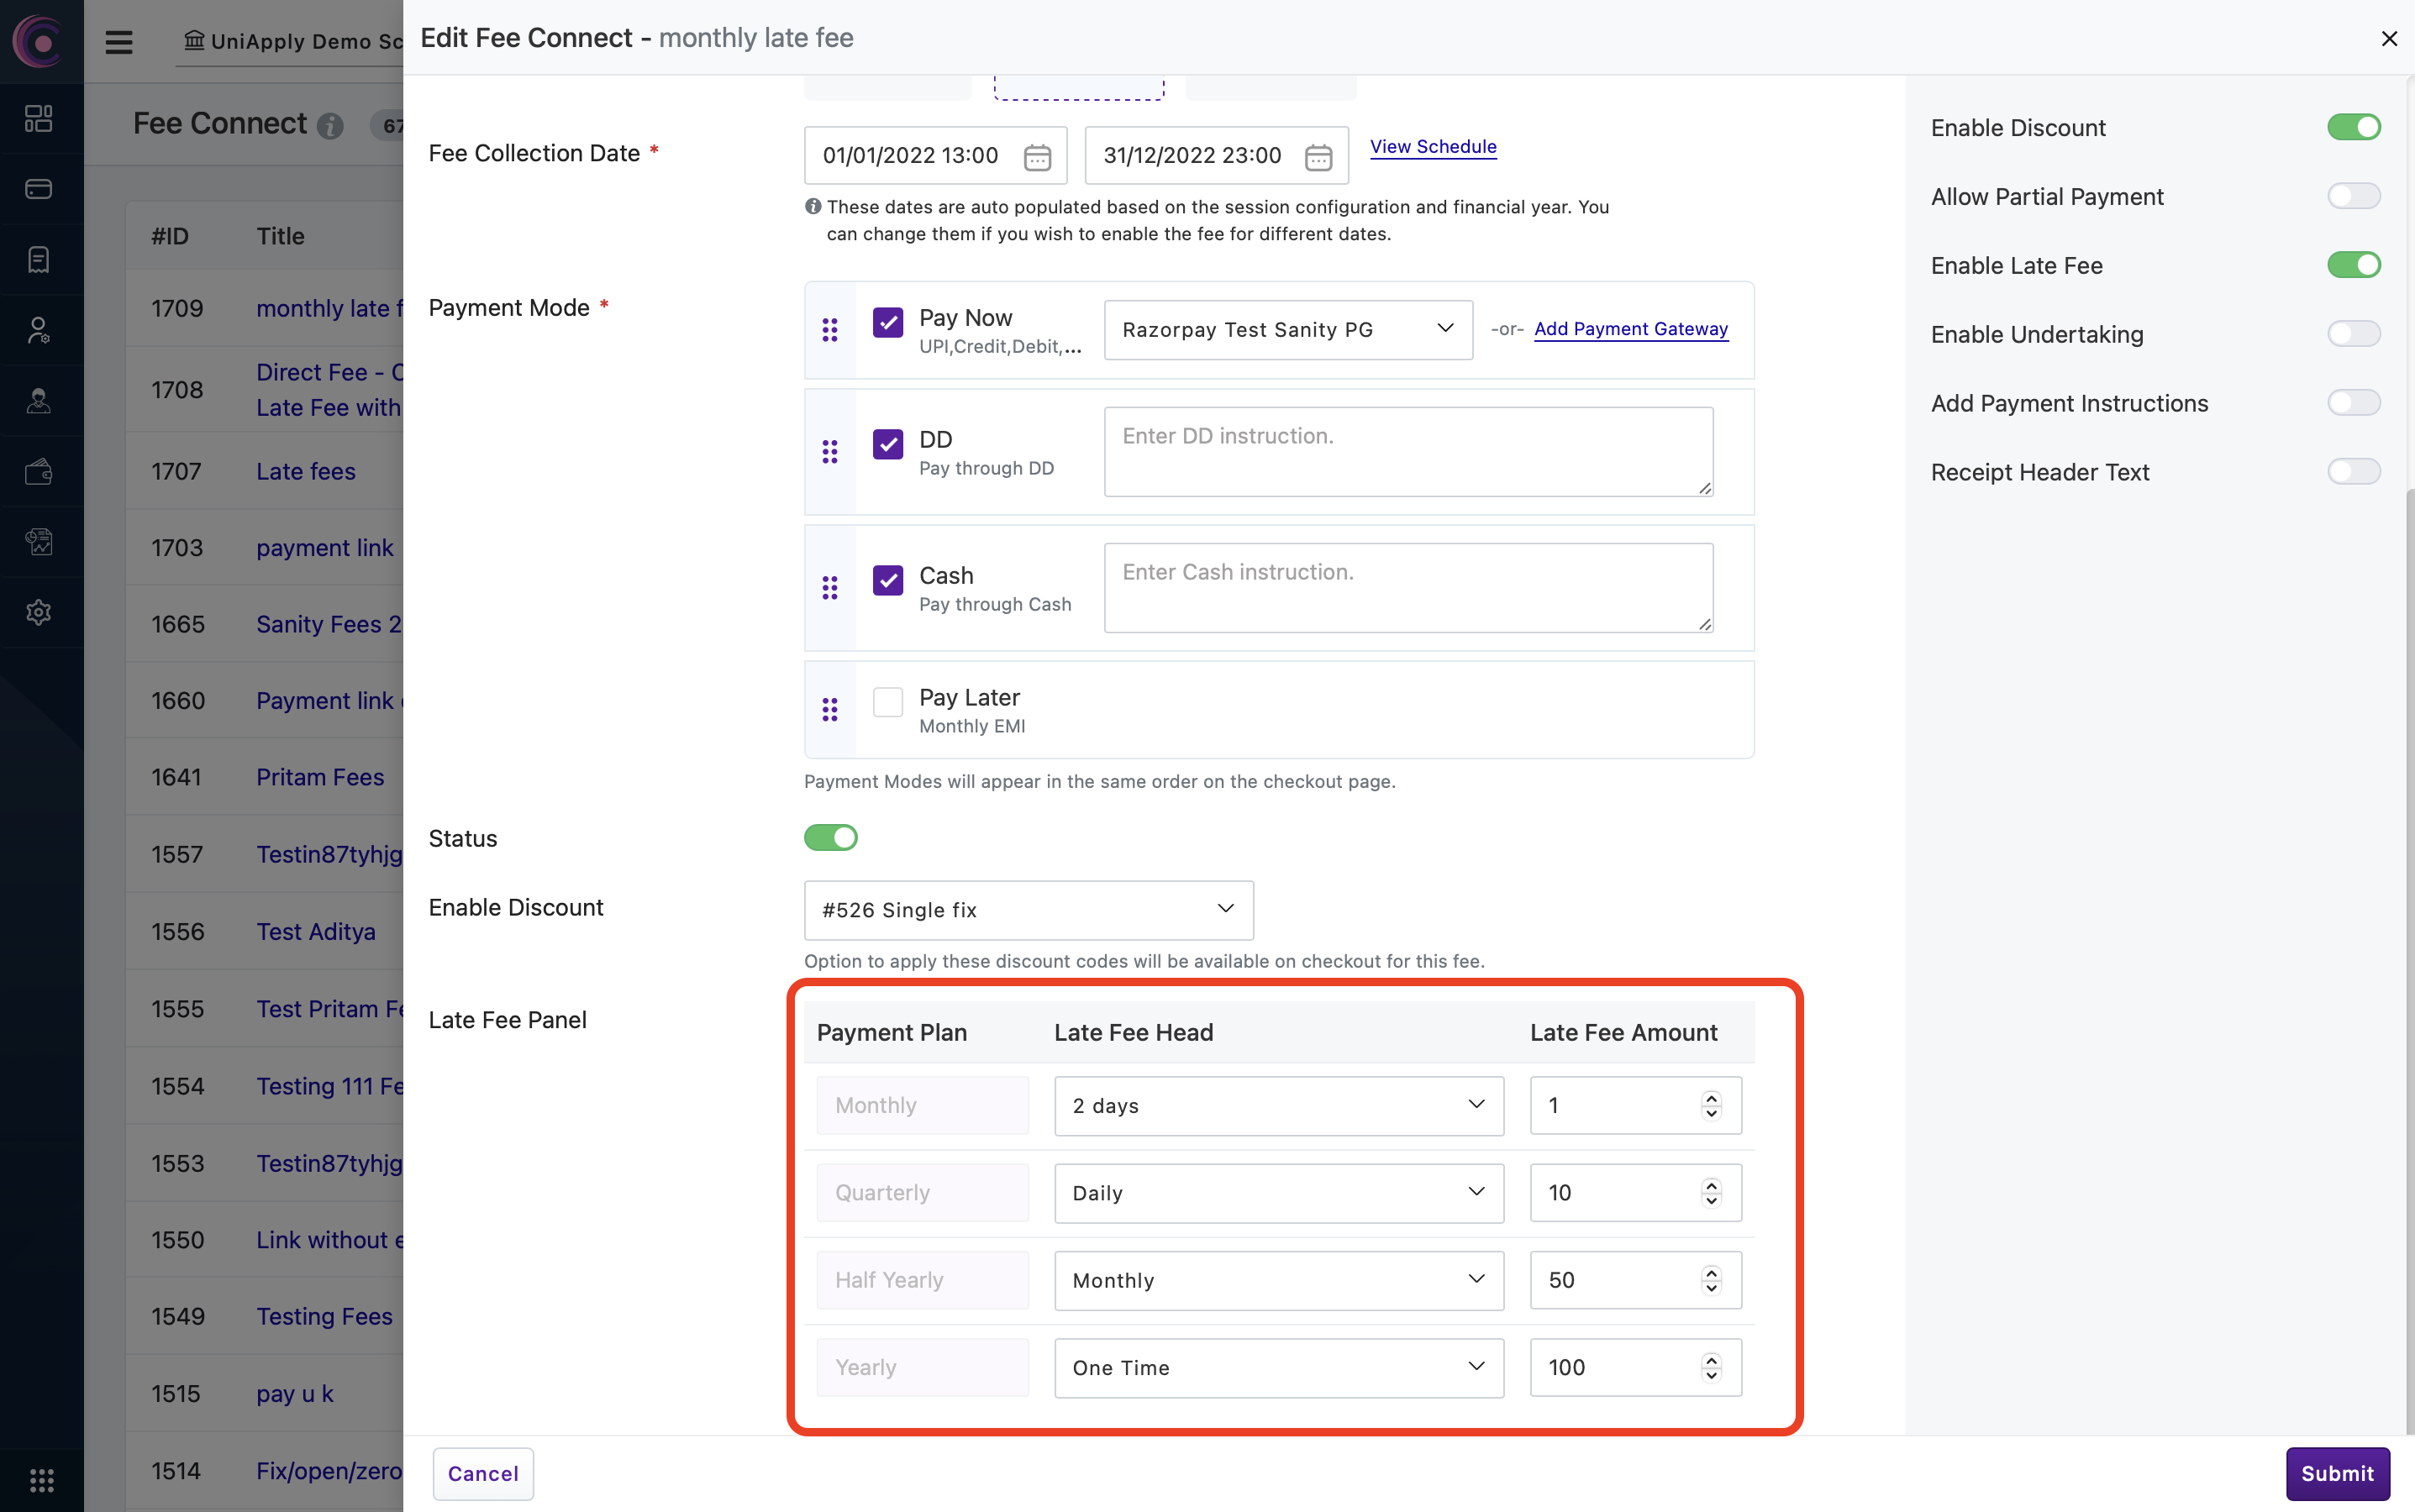Click the View Schedule link
The image size is (2415, 1512).
(1433, 147)
